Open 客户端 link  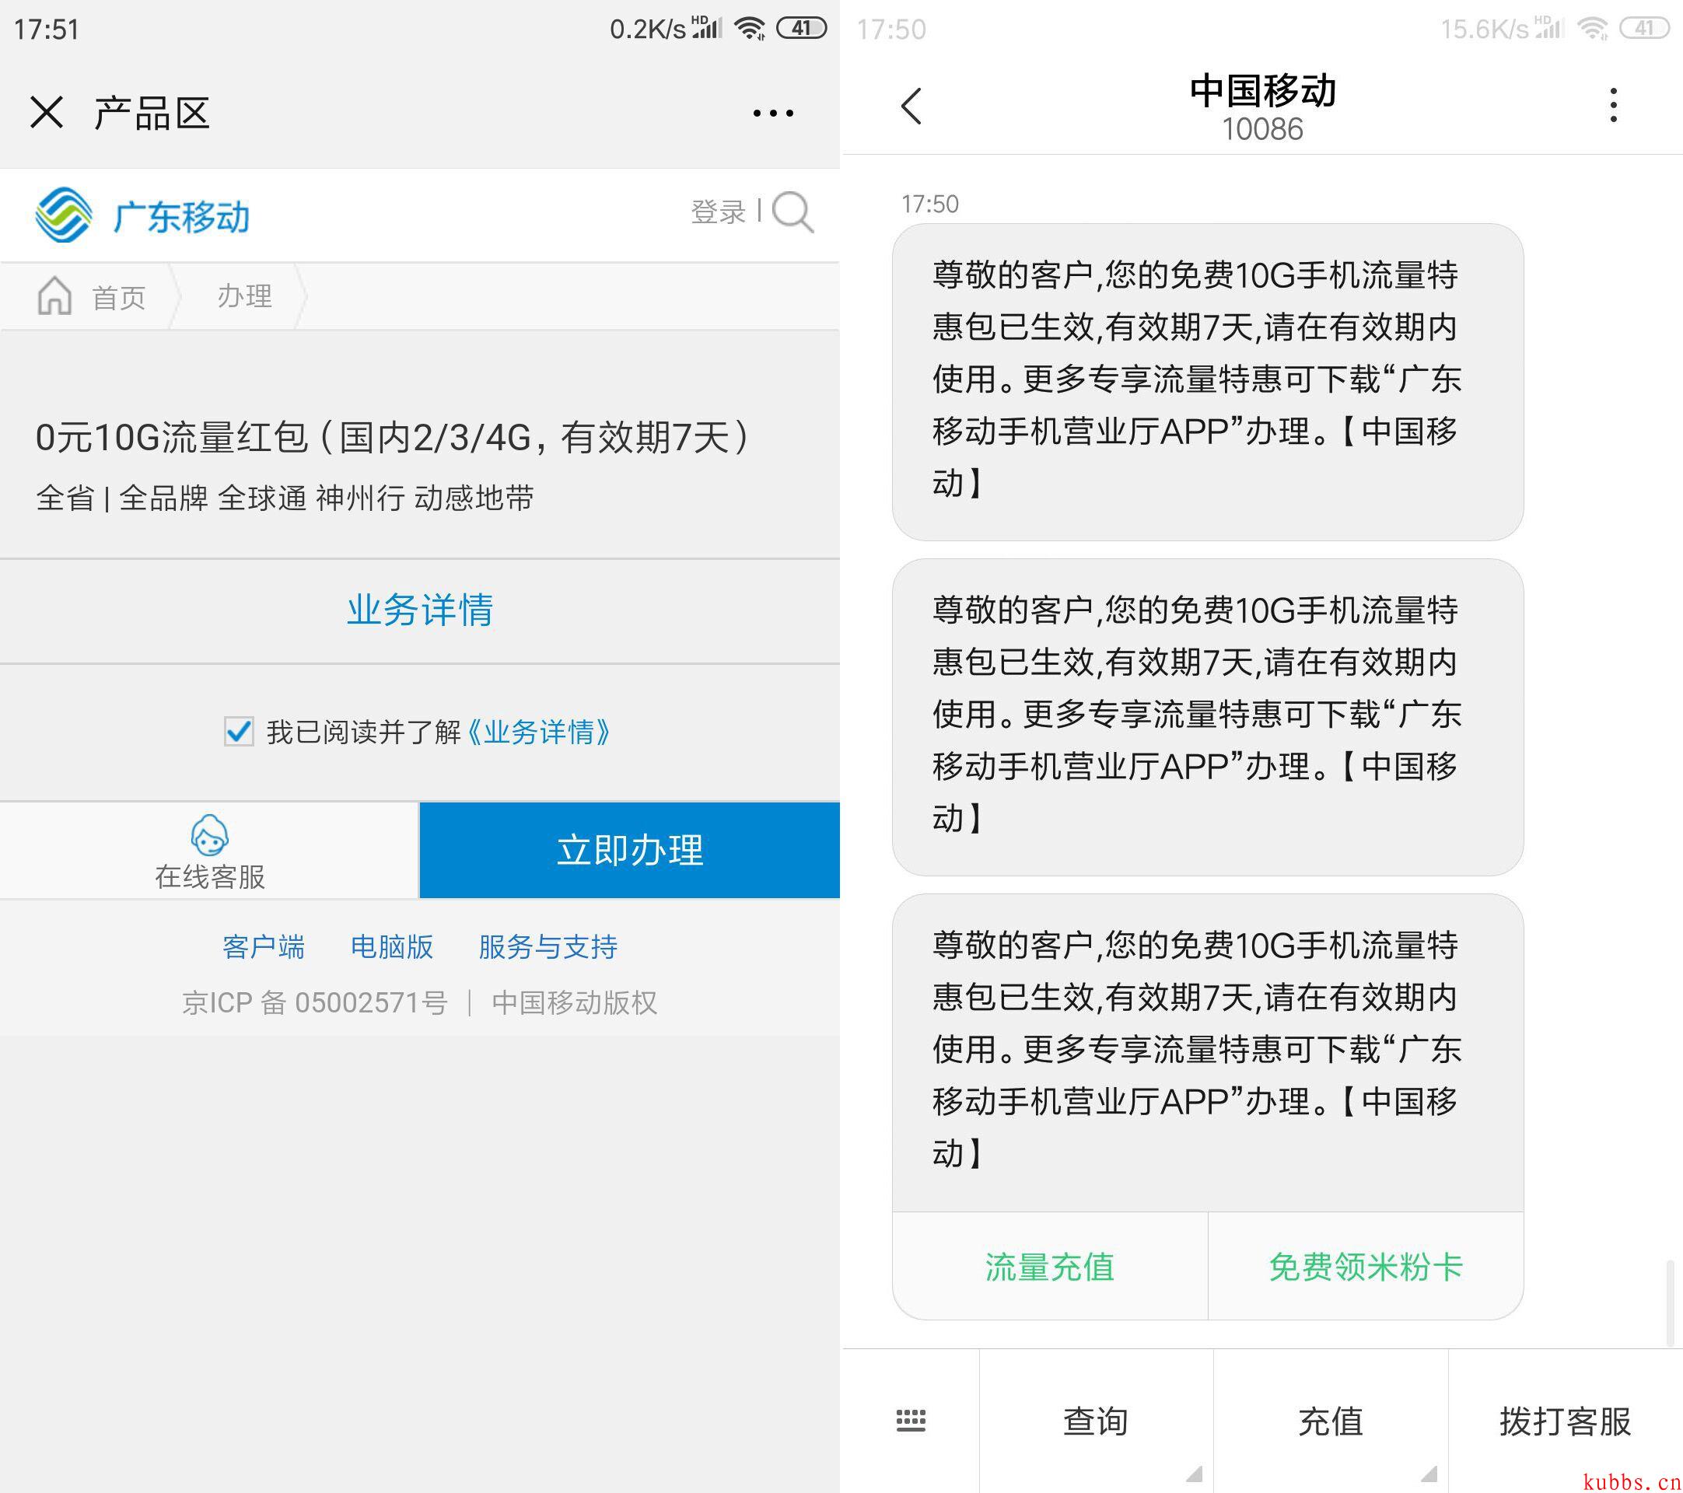tap(264, 946)
